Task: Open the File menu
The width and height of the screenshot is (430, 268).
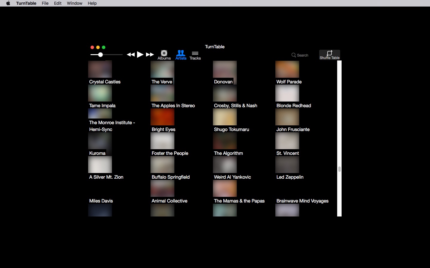Action: [45, 3]
